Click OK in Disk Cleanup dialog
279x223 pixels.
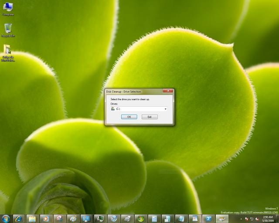[129, 117]
